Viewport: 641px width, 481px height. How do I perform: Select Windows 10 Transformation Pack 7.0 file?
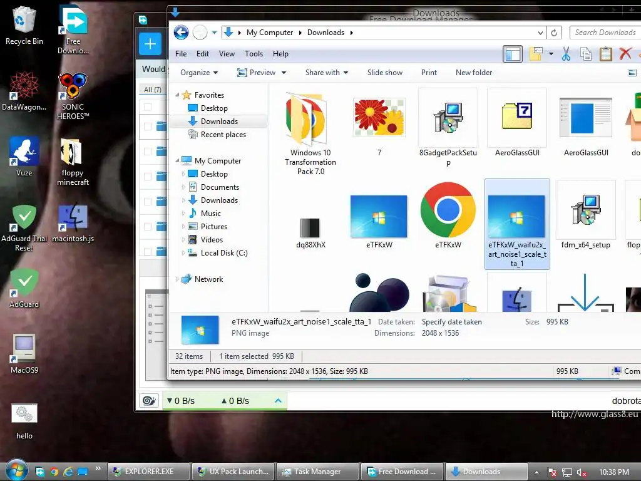pyautogui.click(x=310, y=134)
